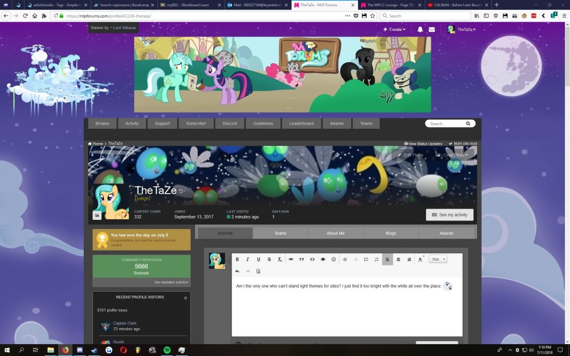The width and height of the screenshot is (570, 356).
Task: Open the Cover Photo dropdown
Action: (x=452, y=155)
